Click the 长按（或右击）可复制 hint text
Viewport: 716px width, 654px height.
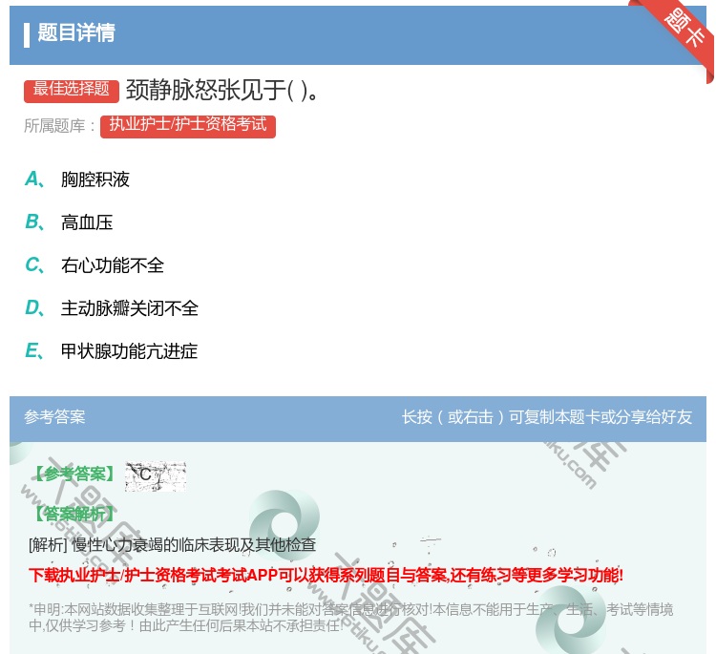tap(547, 416)
